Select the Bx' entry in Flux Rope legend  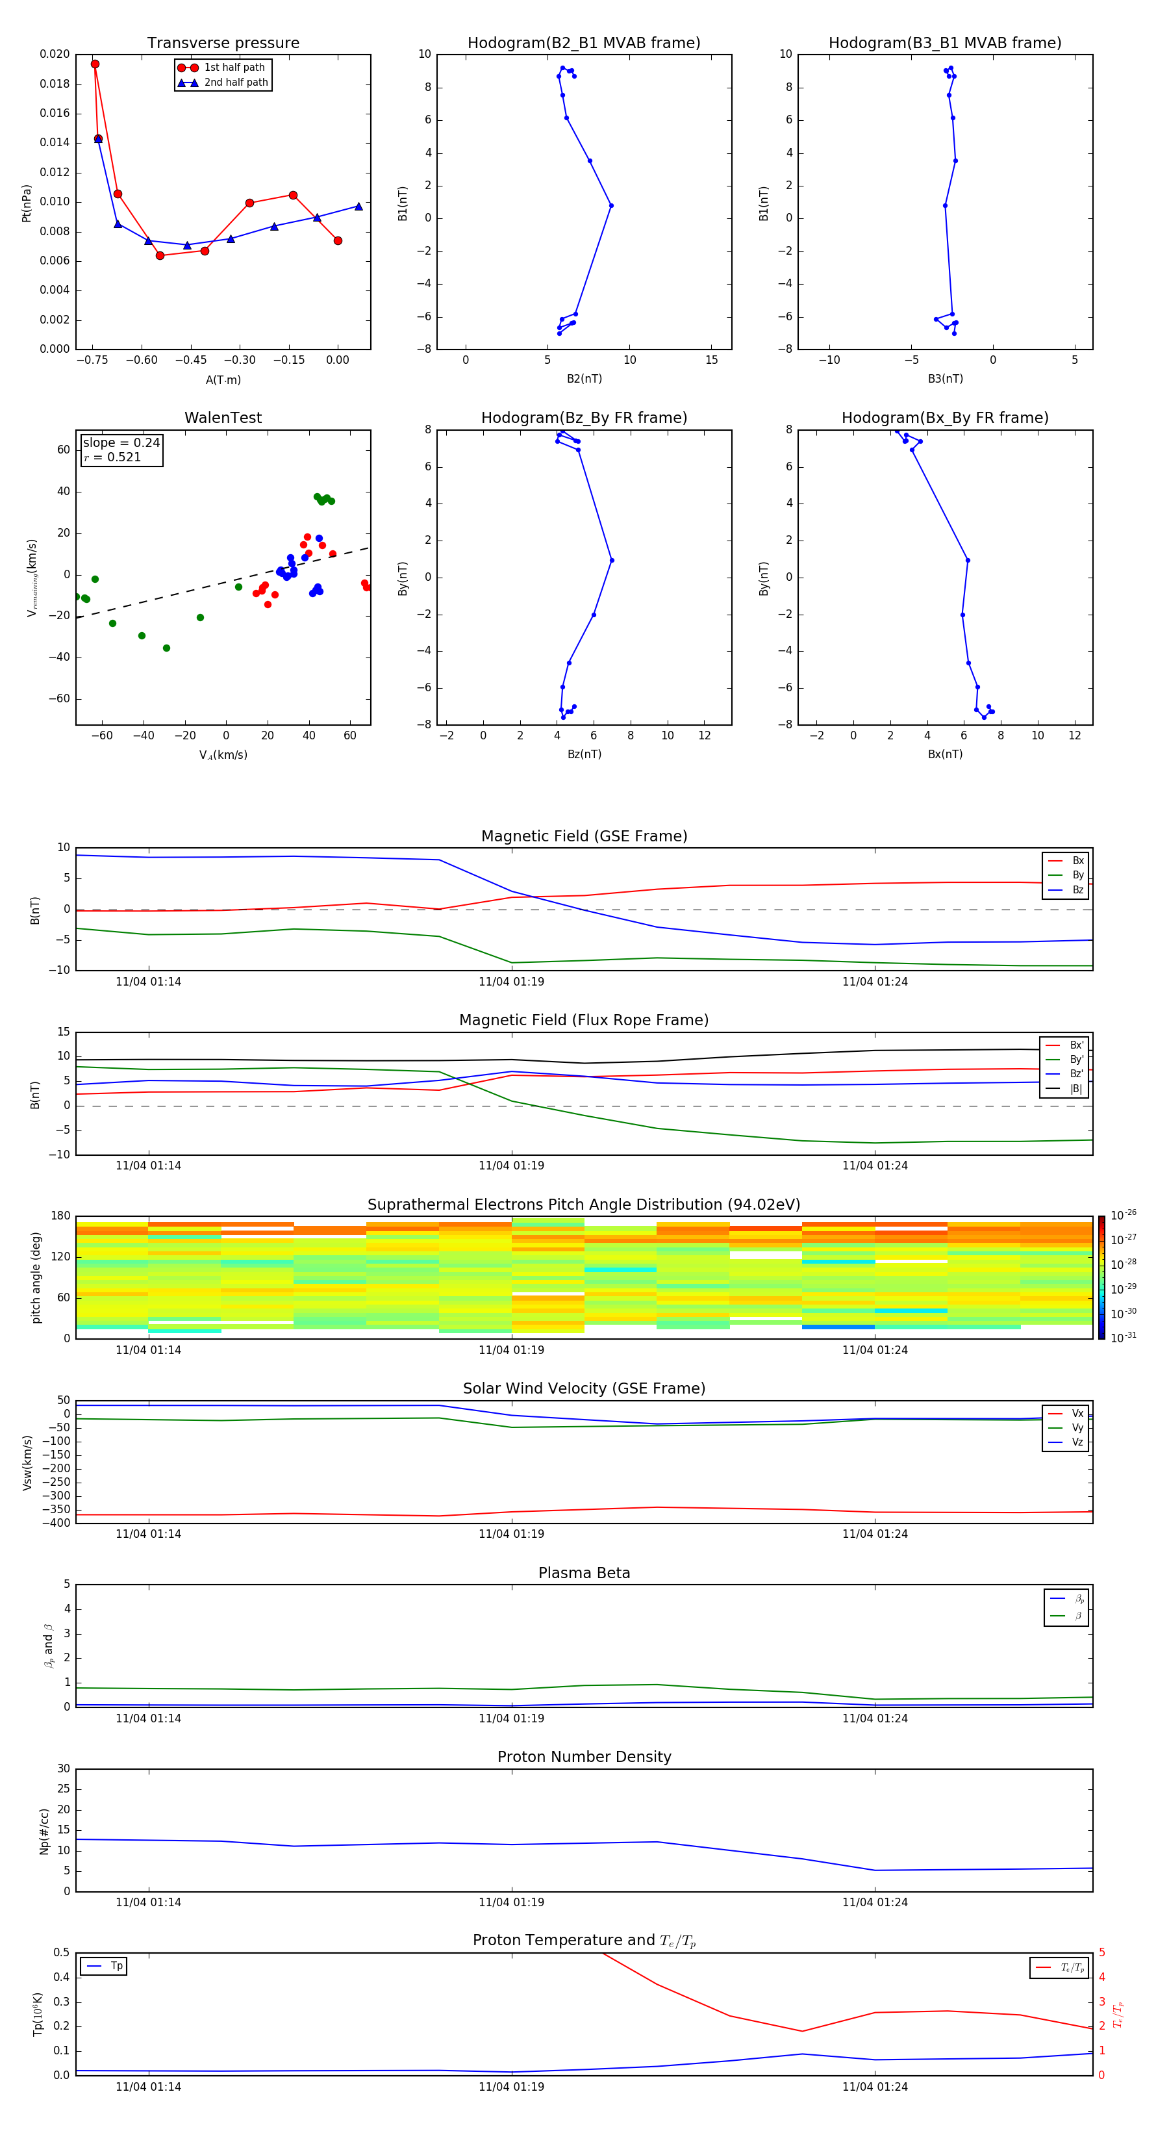1065,1045
